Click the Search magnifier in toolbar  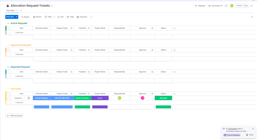[22, 17]
